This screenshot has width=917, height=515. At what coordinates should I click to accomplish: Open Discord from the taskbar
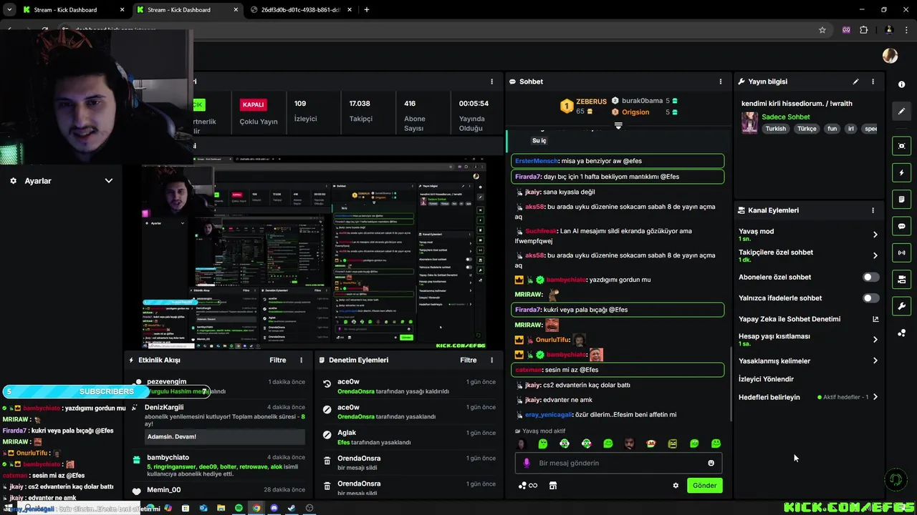coord(274,508)
